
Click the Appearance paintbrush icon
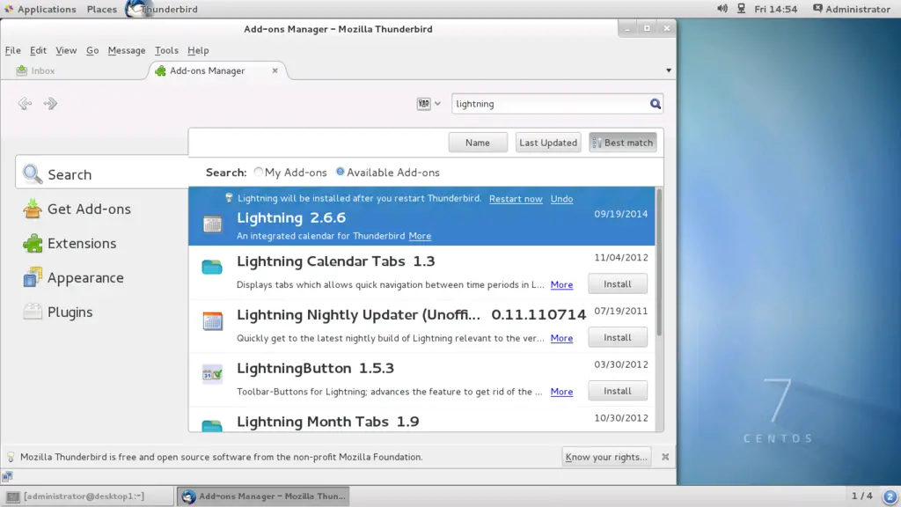tap(33, 277)
